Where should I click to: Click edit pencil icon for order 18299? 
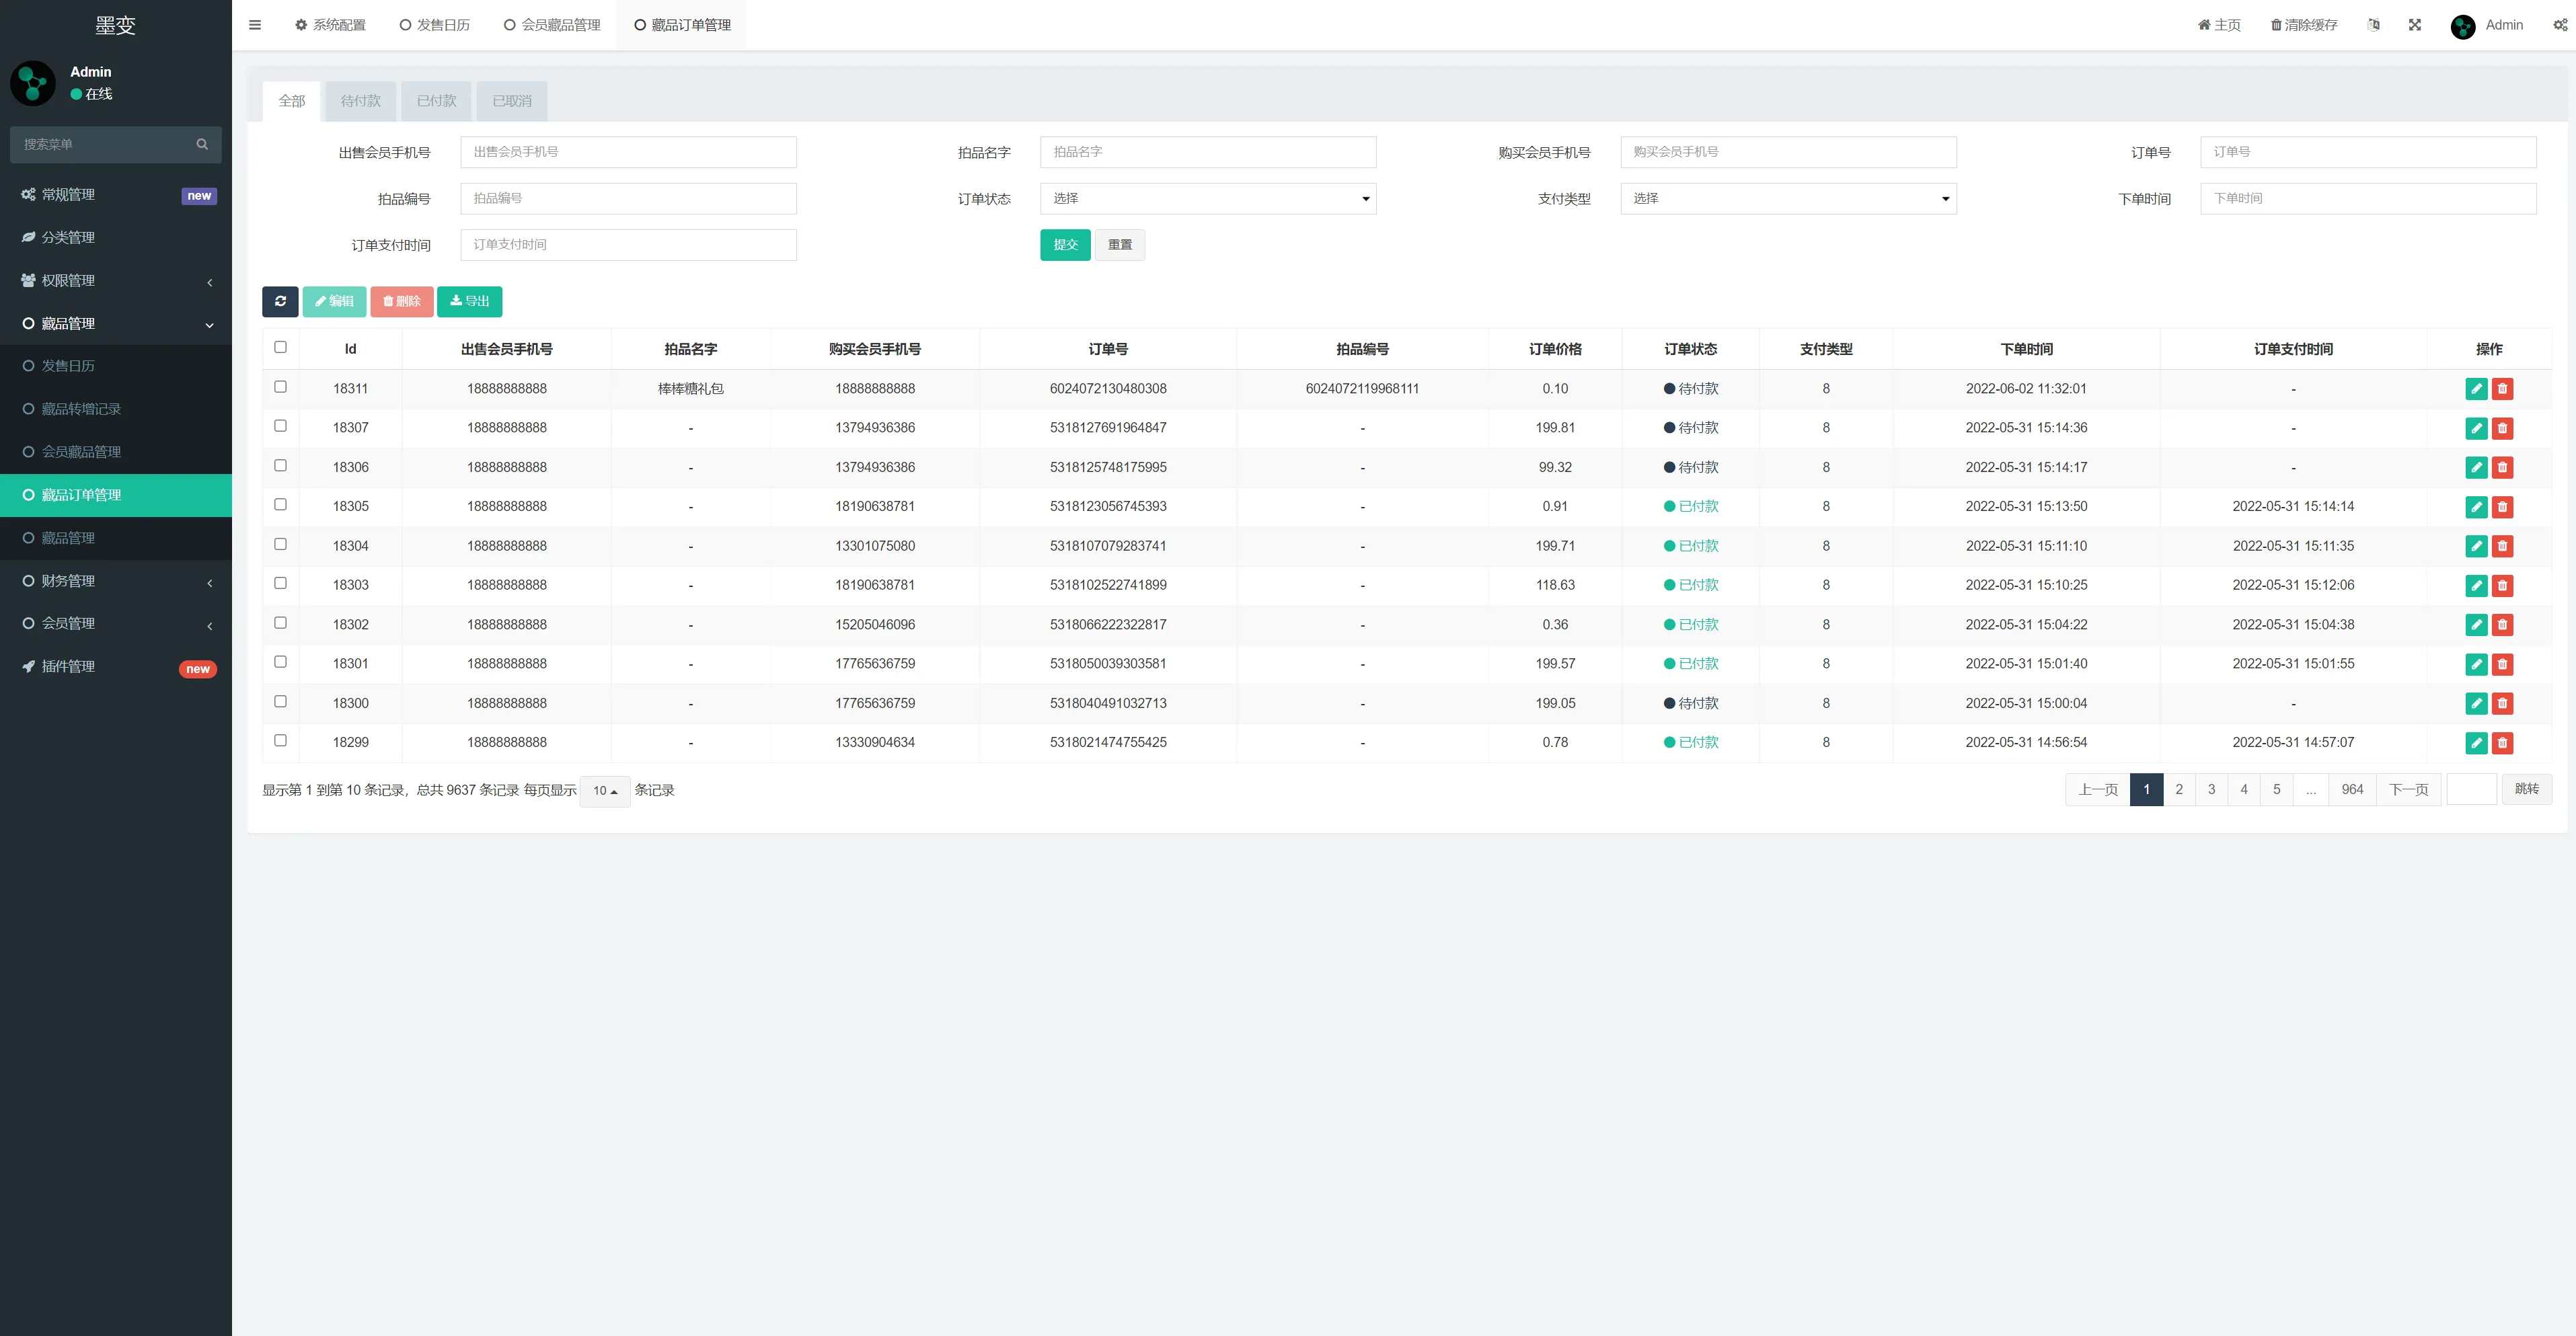tap(2476, 743)
